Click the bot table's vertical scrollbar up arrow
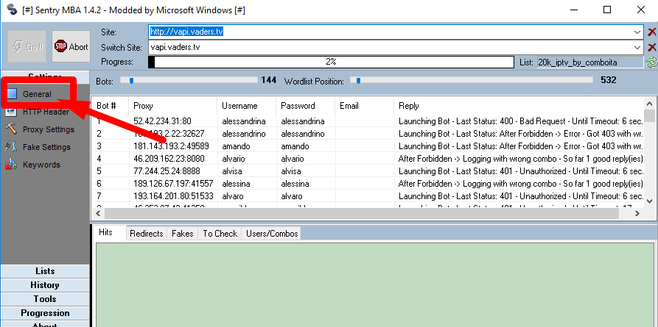This screenshot has width=658, height=327. click(649, 103)
